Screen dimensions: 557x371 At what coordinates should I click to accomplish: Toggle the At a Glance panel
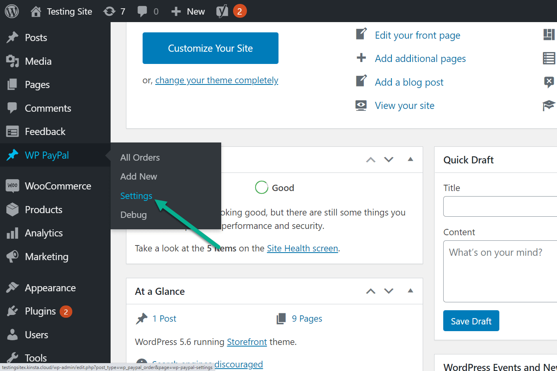410,291
